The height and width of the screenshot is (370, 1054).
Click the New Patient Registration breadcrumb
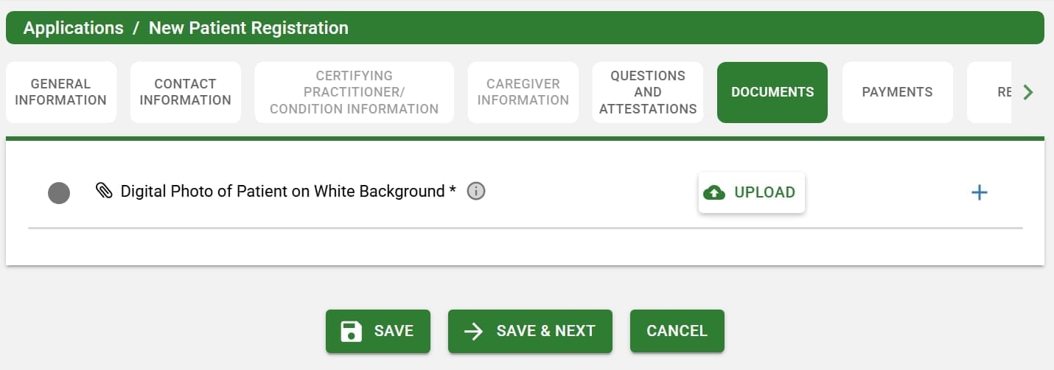[x=248, y=28]
